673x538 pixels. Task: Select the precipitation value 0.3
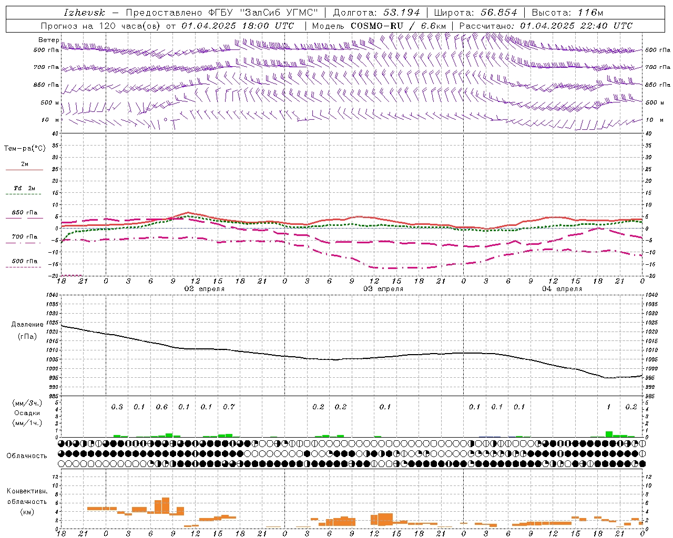(117, 407)
